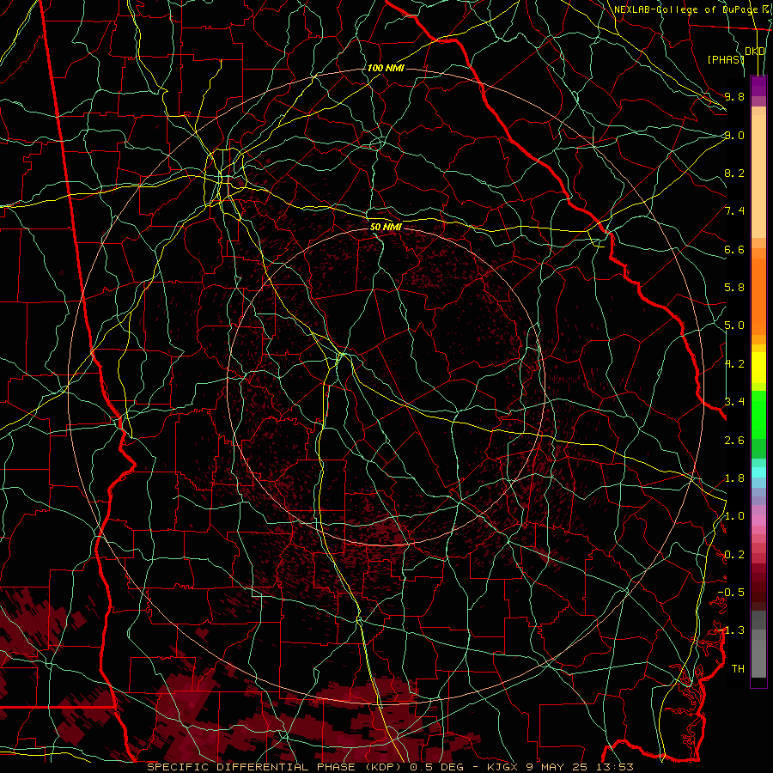
Task: Click the "100 NMI" range ring label
Action: (x=386, y=68)
